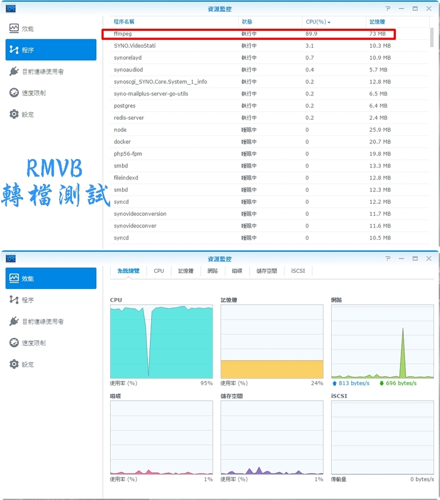Screen dimensions: 440x500
Task: Sort the list by 記憶體 column header
Action: [377, 22]
